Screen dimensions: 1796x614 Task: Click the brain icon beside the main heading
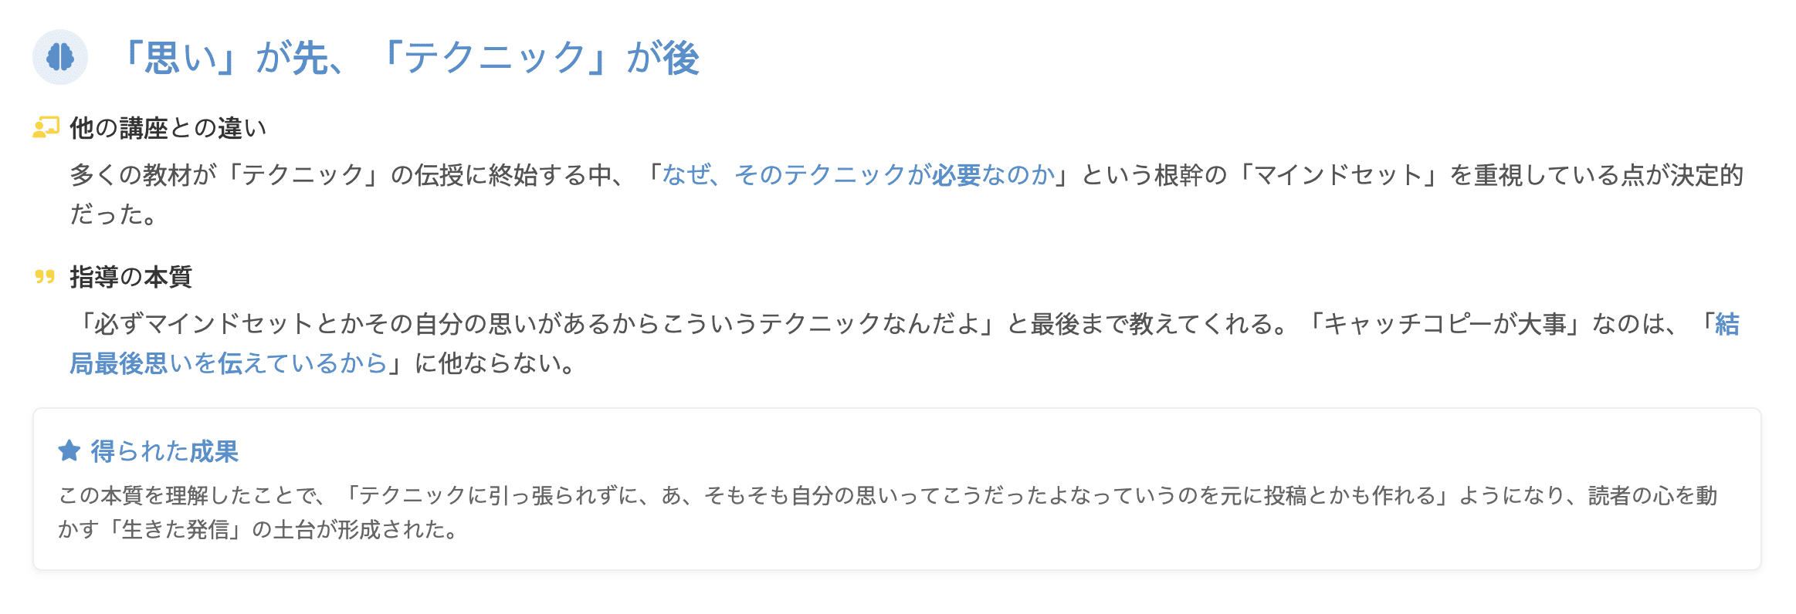[60, 57]
